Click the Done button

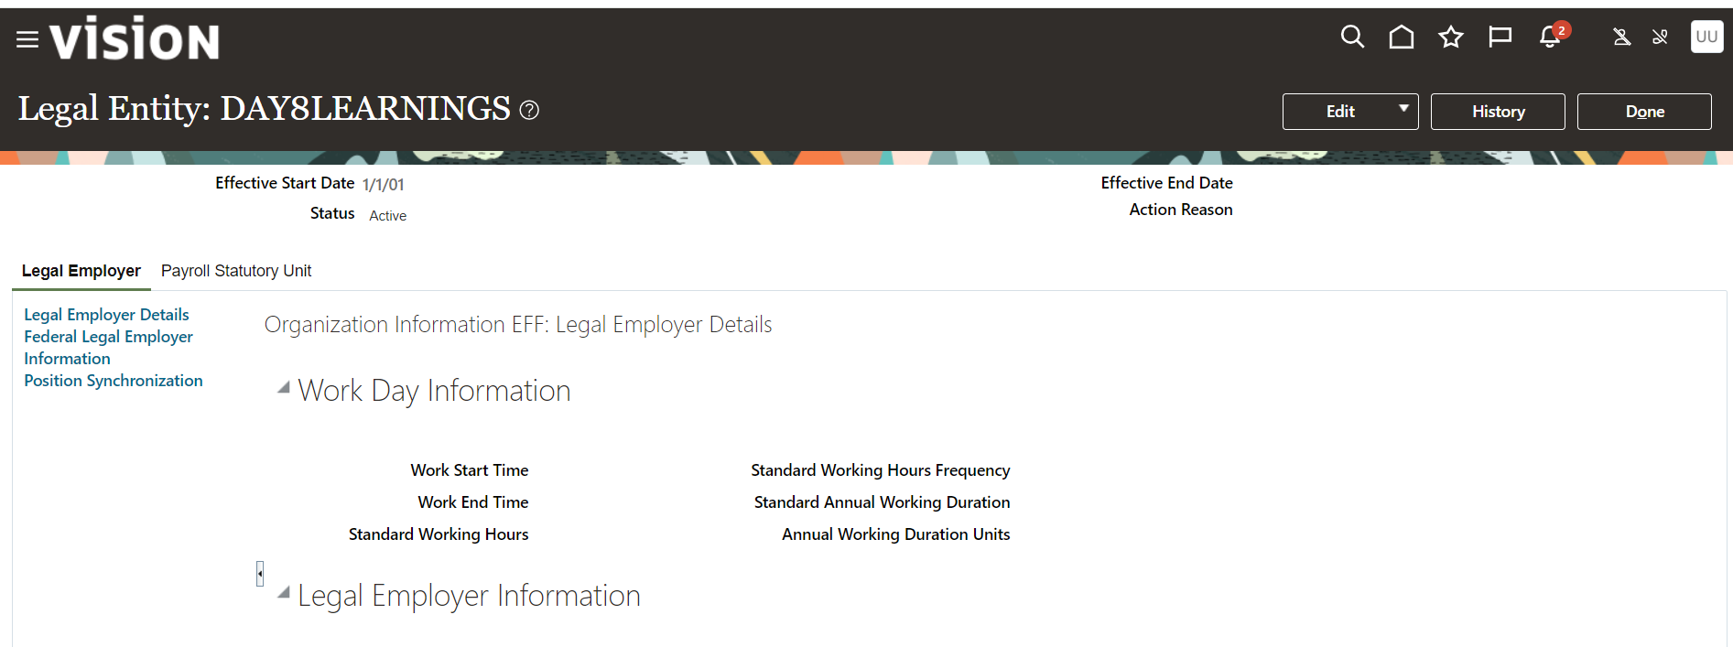[1644, 112]
